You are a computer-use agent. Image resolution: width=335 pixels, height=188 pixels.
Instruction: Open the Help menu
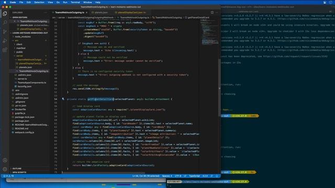[98, 2]
